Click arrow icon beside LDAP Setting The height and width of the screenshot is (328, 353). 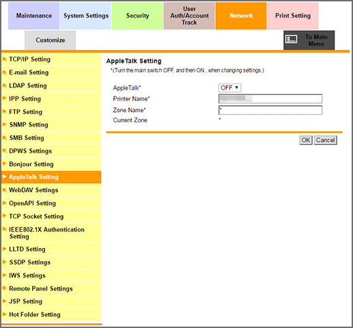4,85
